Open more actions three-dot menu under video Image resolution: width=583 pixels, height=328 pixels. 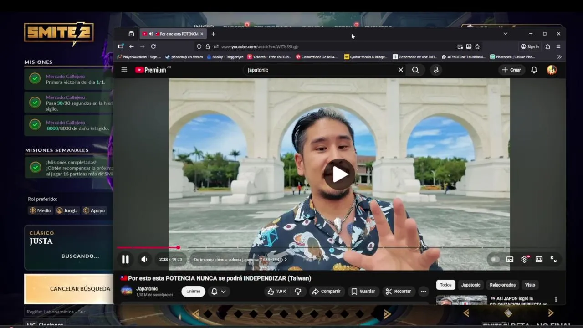tap(424, 292)
